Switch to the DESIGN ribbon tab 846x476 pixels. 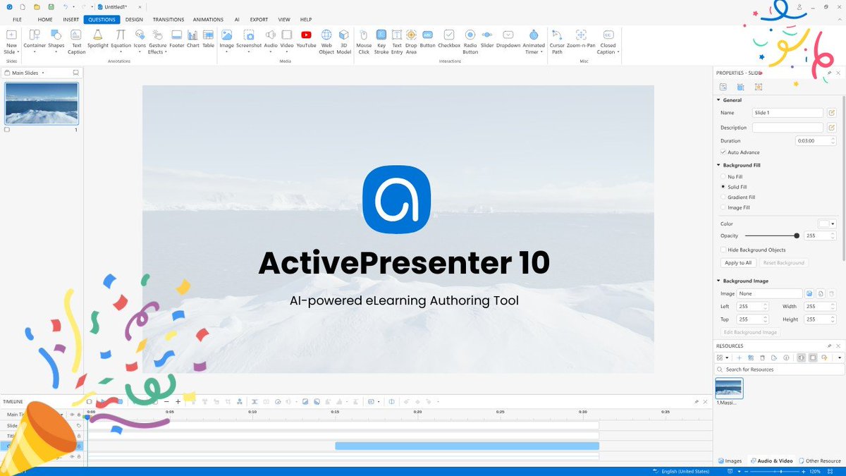point(134,20)
